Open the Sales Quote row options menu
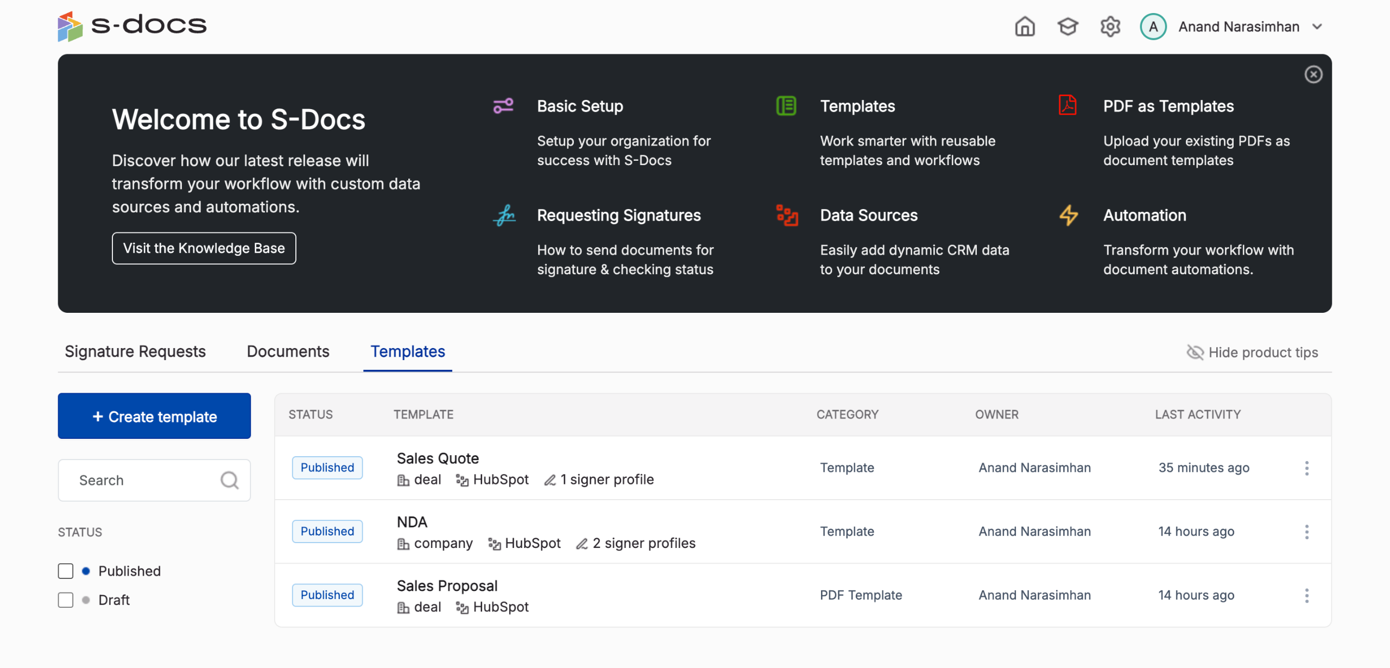This screenshot has width=1390, height=668. coord(1306,468)
